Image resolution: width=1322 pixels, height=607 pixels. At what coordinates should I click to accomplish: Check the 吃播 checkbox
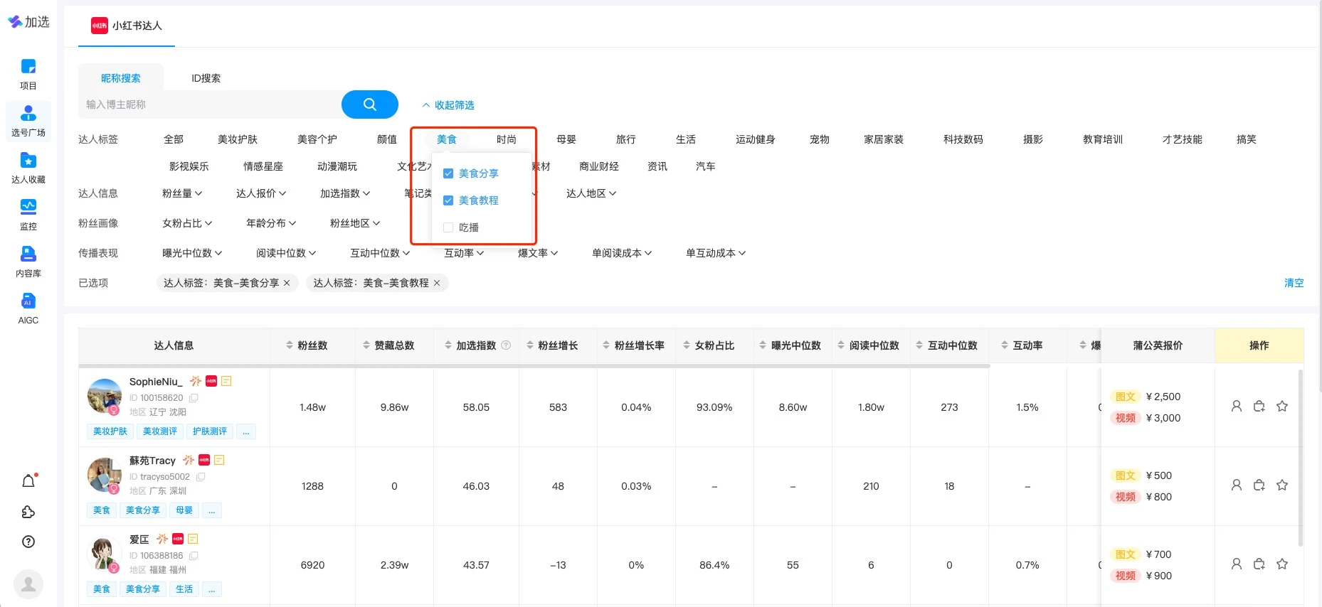click(x=448, y=227)
